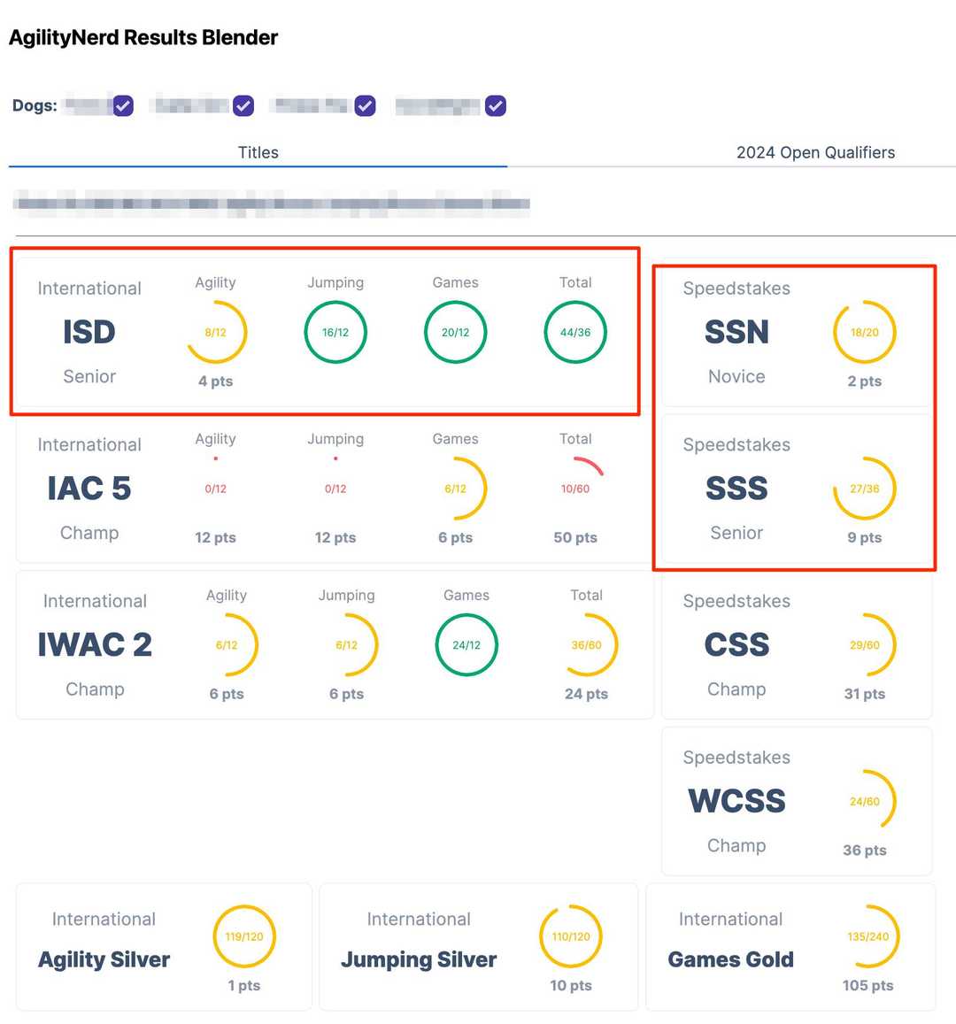956x1024 pixels.
Task: Click the WCSS title heading
Action: coord(736,801)
